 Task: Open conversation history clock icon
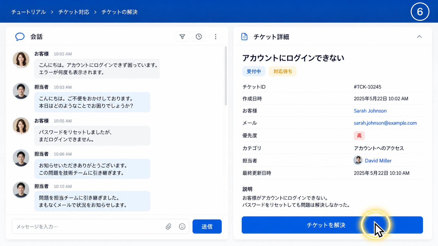tap(199, 37)
